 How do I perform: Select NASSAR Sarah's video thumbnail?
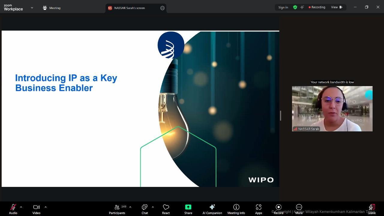332,109
